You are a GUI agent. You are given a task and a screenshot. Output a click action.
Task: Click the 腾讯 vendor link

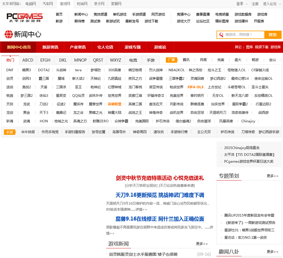click(186, 60)
